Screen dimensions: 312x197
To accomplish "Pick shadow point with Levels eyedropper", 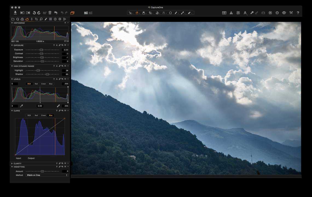I will click(21, 106).
